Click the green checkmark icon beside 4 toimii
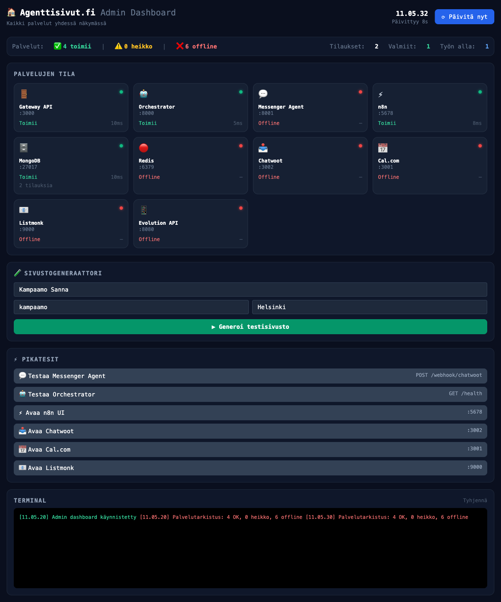 [x=58, y=46]
